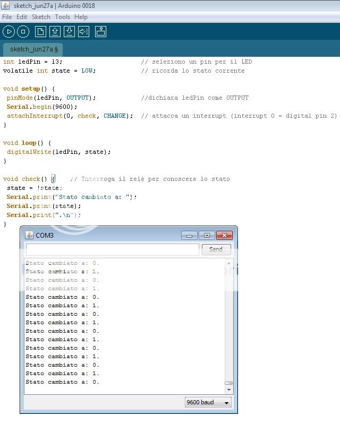
Task: Create a new sketch with the New icon
Action: [x=40, y=32]
